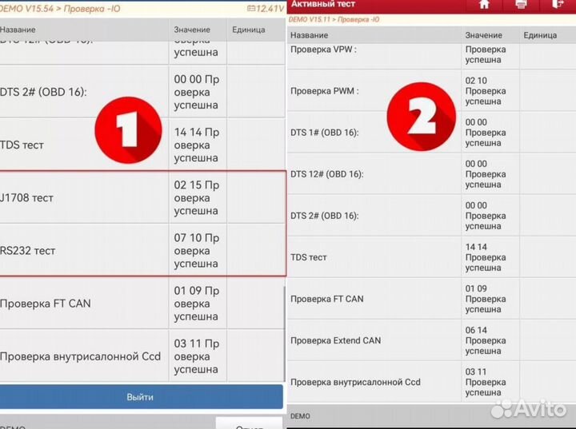Click the partially visible Отчет button
Image resolution: width=576 pixels, height=429 pixels.
tap(249, 424)
